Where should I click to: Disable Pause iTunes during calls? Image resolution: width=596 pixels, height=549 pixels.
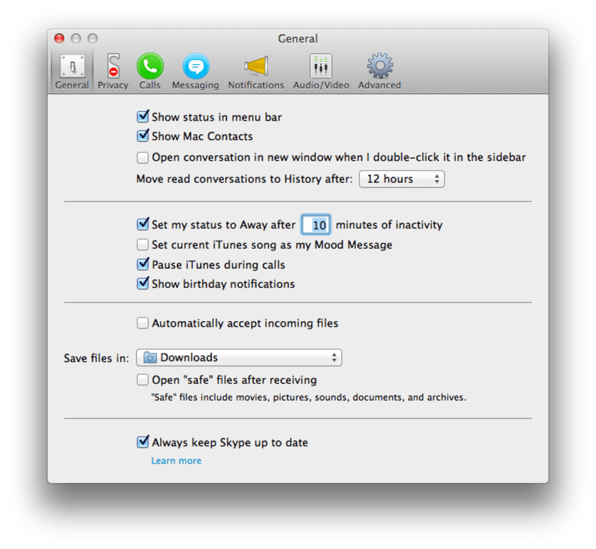tap(143, 264)
